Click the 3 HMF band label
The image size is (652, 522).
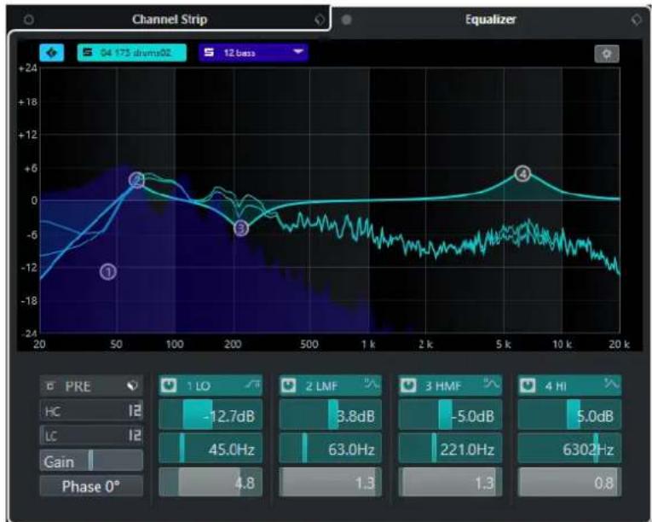(443, 386)
